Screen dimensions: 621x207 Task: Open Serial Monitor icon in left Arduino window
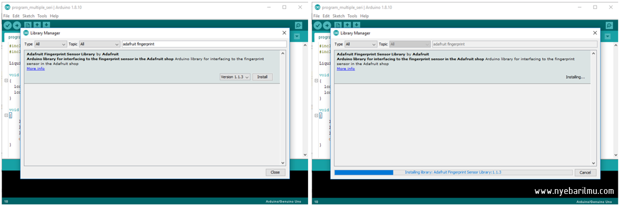pyautogui.click(x=299, y=25)
